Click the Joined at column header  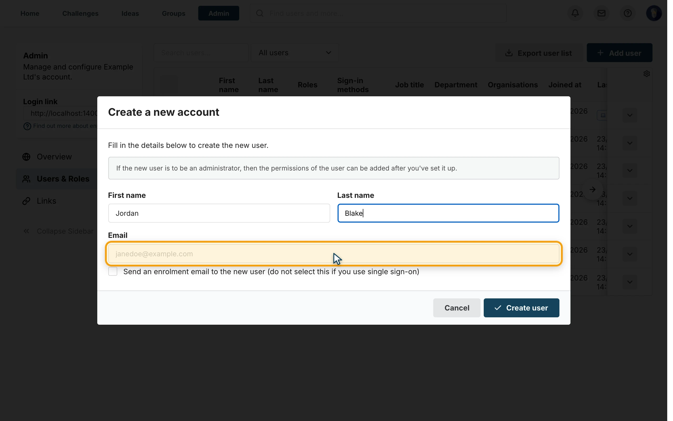click(564, 85)
